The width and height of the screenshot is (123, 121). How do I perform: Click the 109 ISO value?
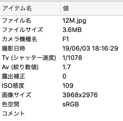pyautogui.click(x=68, y=86)
